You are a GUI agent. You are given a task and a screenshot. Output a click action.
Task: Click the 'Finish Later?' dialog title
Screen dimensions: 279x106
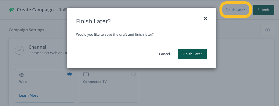93,21
